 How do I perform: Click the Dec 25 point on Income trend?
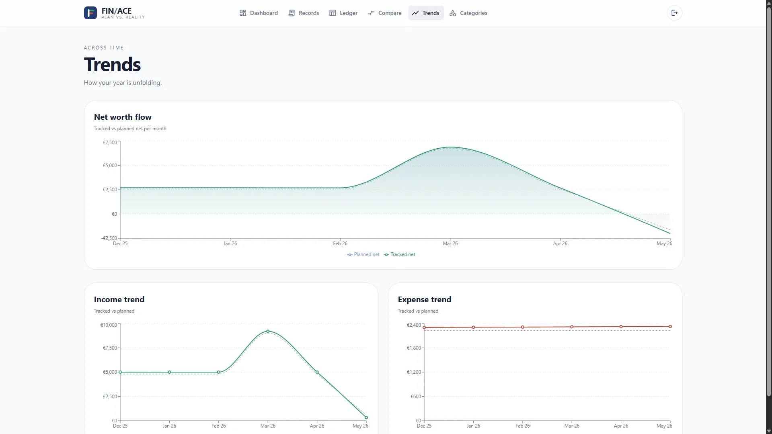(120, 372)
